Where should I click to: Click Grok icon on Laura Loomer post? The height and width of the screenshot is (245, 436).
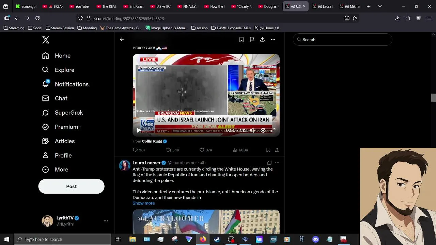(269, 163)
